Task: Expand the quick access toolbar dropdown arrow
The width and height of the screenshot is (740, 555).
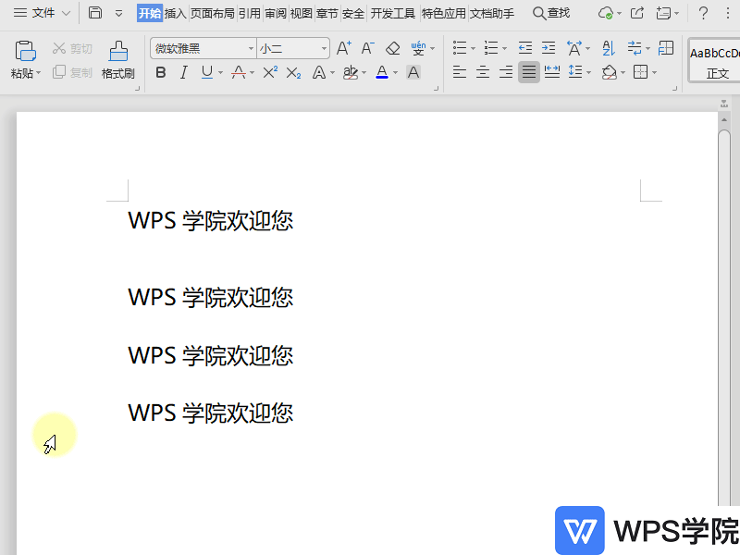Action: click(x=119, y=14)
